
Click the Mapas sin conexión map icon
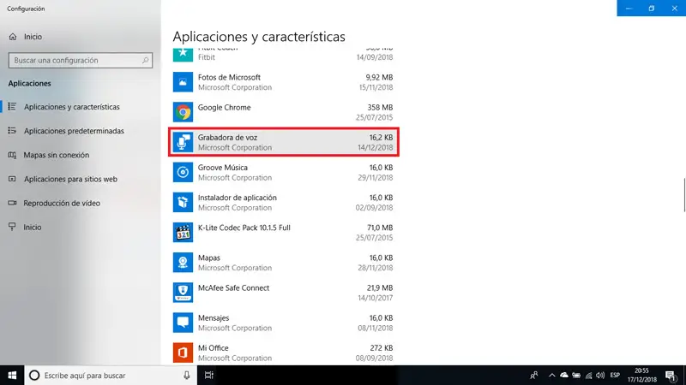click(x=12, y=155)
